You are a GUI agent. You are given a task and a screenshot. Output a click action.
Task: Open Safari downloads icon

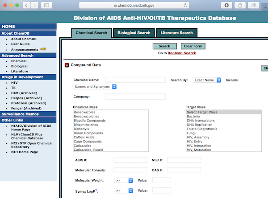tap(226, 5)
